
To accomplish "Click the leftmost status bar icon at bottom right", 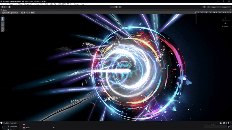I will (221, 123).
